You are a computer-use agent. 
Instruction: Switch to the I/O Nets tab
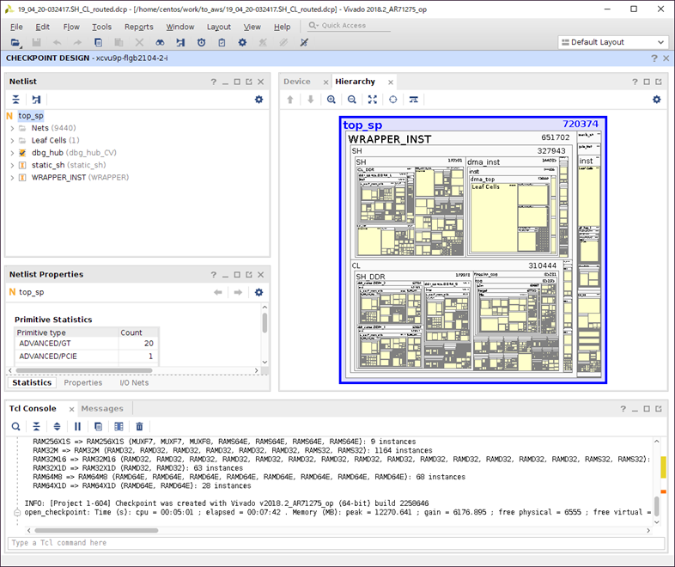pos(134,383)
